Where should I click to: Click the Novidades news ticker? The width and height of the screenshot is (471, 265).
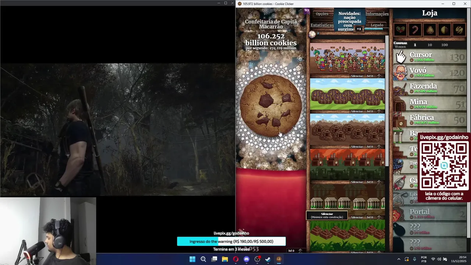(349, 21)
